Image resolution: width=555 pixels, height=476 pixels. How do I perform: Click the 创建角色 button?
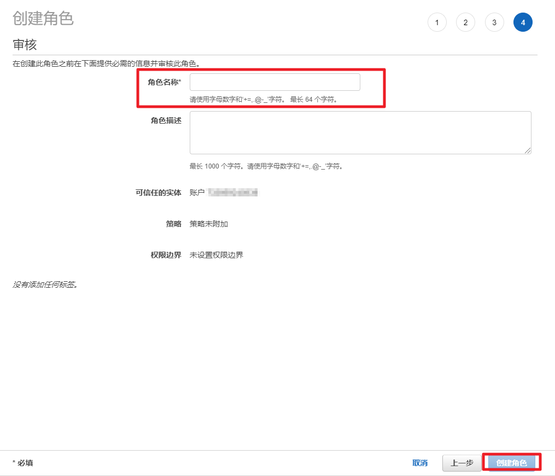click(511, 463)
